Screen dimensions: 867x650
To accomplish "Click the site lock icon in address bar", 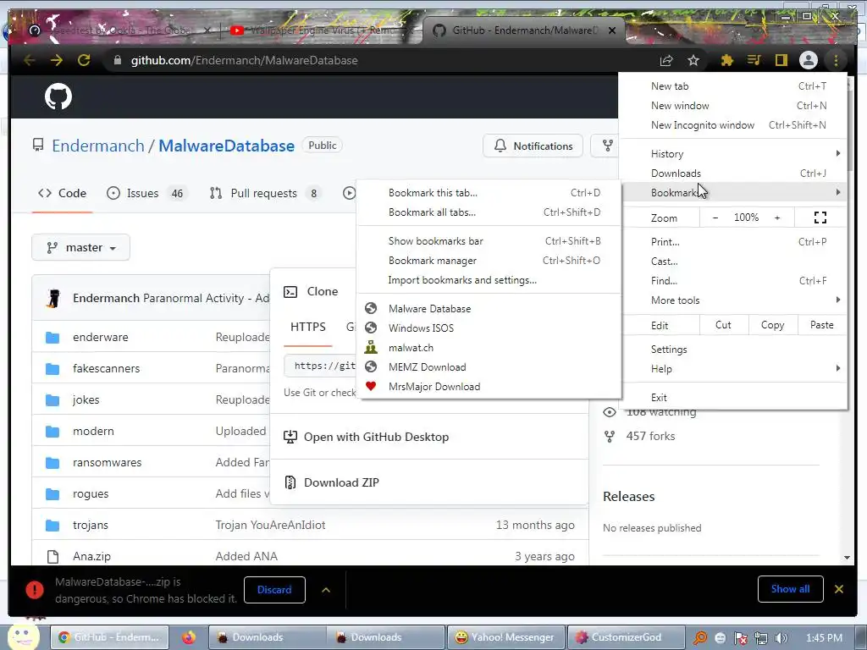I will 117,60.
